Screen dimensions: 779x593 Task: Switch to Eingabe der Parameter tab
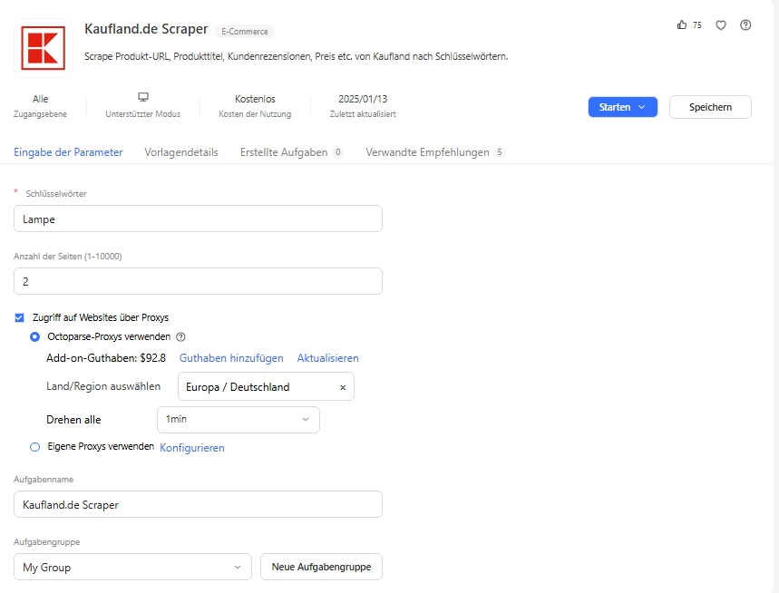(68, 152)
